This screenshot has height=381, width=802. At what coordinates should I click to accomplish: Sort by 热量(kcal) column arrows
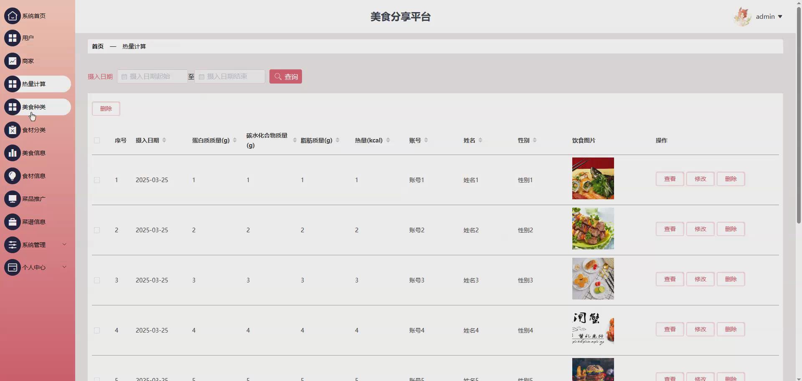pos(388,140)
